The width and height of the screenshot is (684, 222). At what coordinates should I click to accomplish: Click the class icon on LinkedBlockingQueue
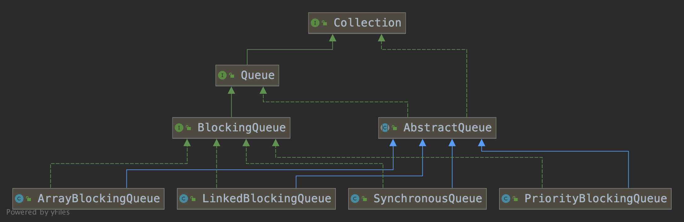(184, 199)
